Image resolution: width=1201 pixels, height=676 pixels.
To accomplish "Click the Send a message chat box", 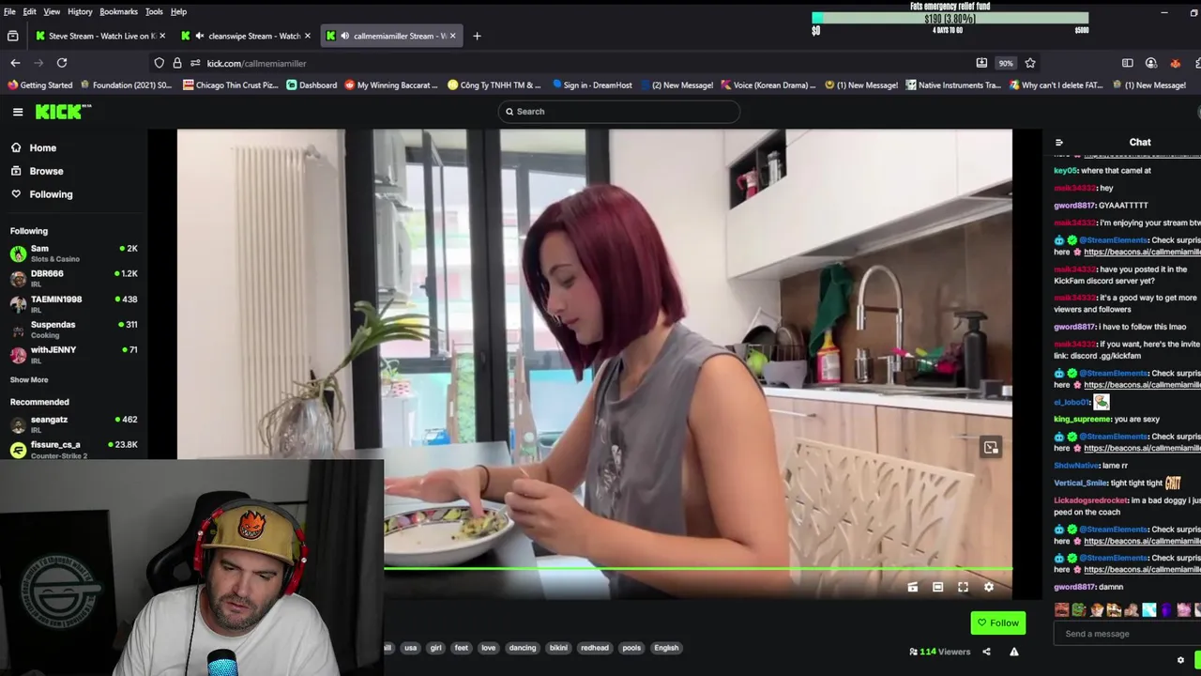I will click(x=1126, y=634).
